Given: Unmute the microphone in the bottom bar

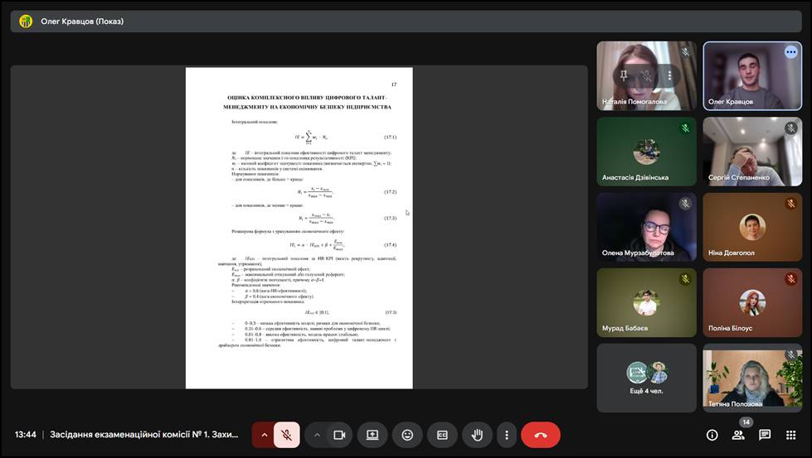Looking at the screenshot, I should (x=285, y=435).
